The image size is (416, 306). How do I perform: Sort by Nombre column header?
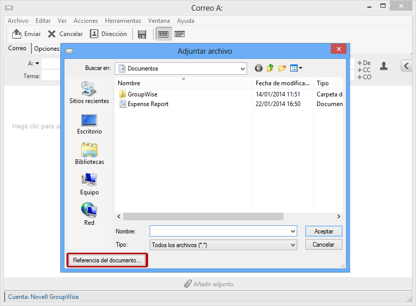pyautogui.click(x=183, y=83)
